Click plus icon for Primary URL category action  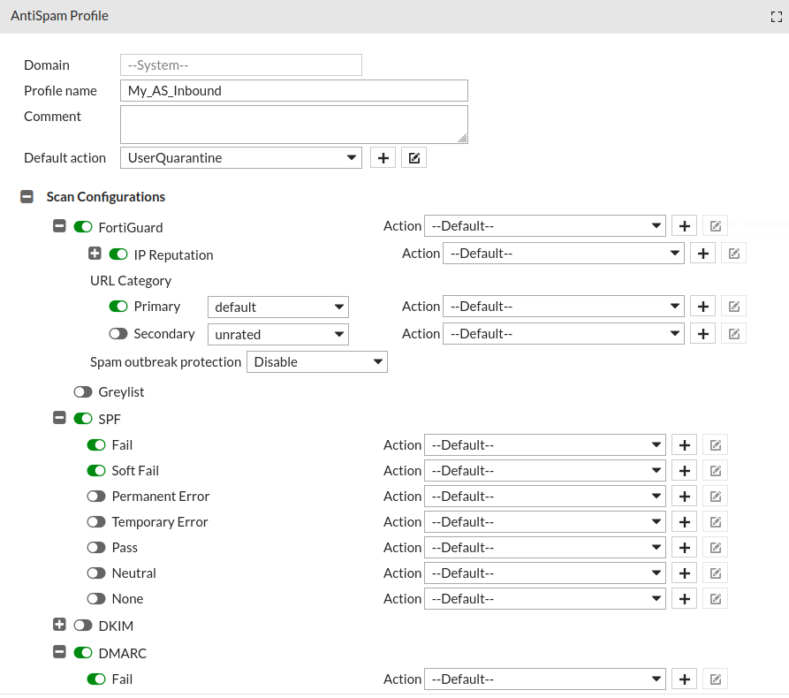point(702,307)
